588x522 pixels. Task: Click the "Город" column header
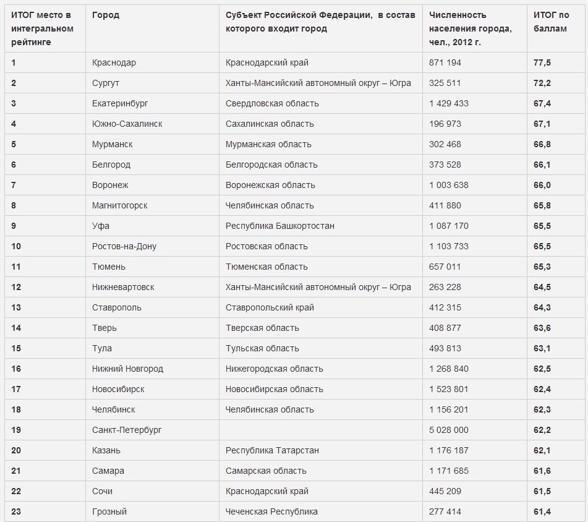106,15
